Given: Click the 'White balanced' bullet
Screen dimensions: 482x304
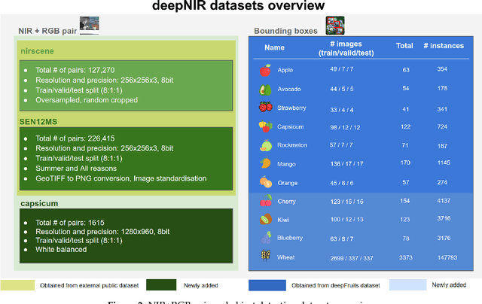Looking at the screenshot, I should tap(61, 249).
